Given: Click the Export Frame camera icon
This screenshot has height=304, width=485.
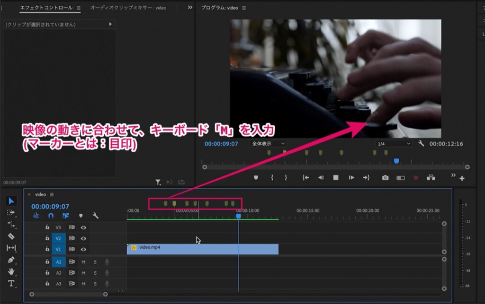Looking at the screenshot, I should (x=385, y=178).
